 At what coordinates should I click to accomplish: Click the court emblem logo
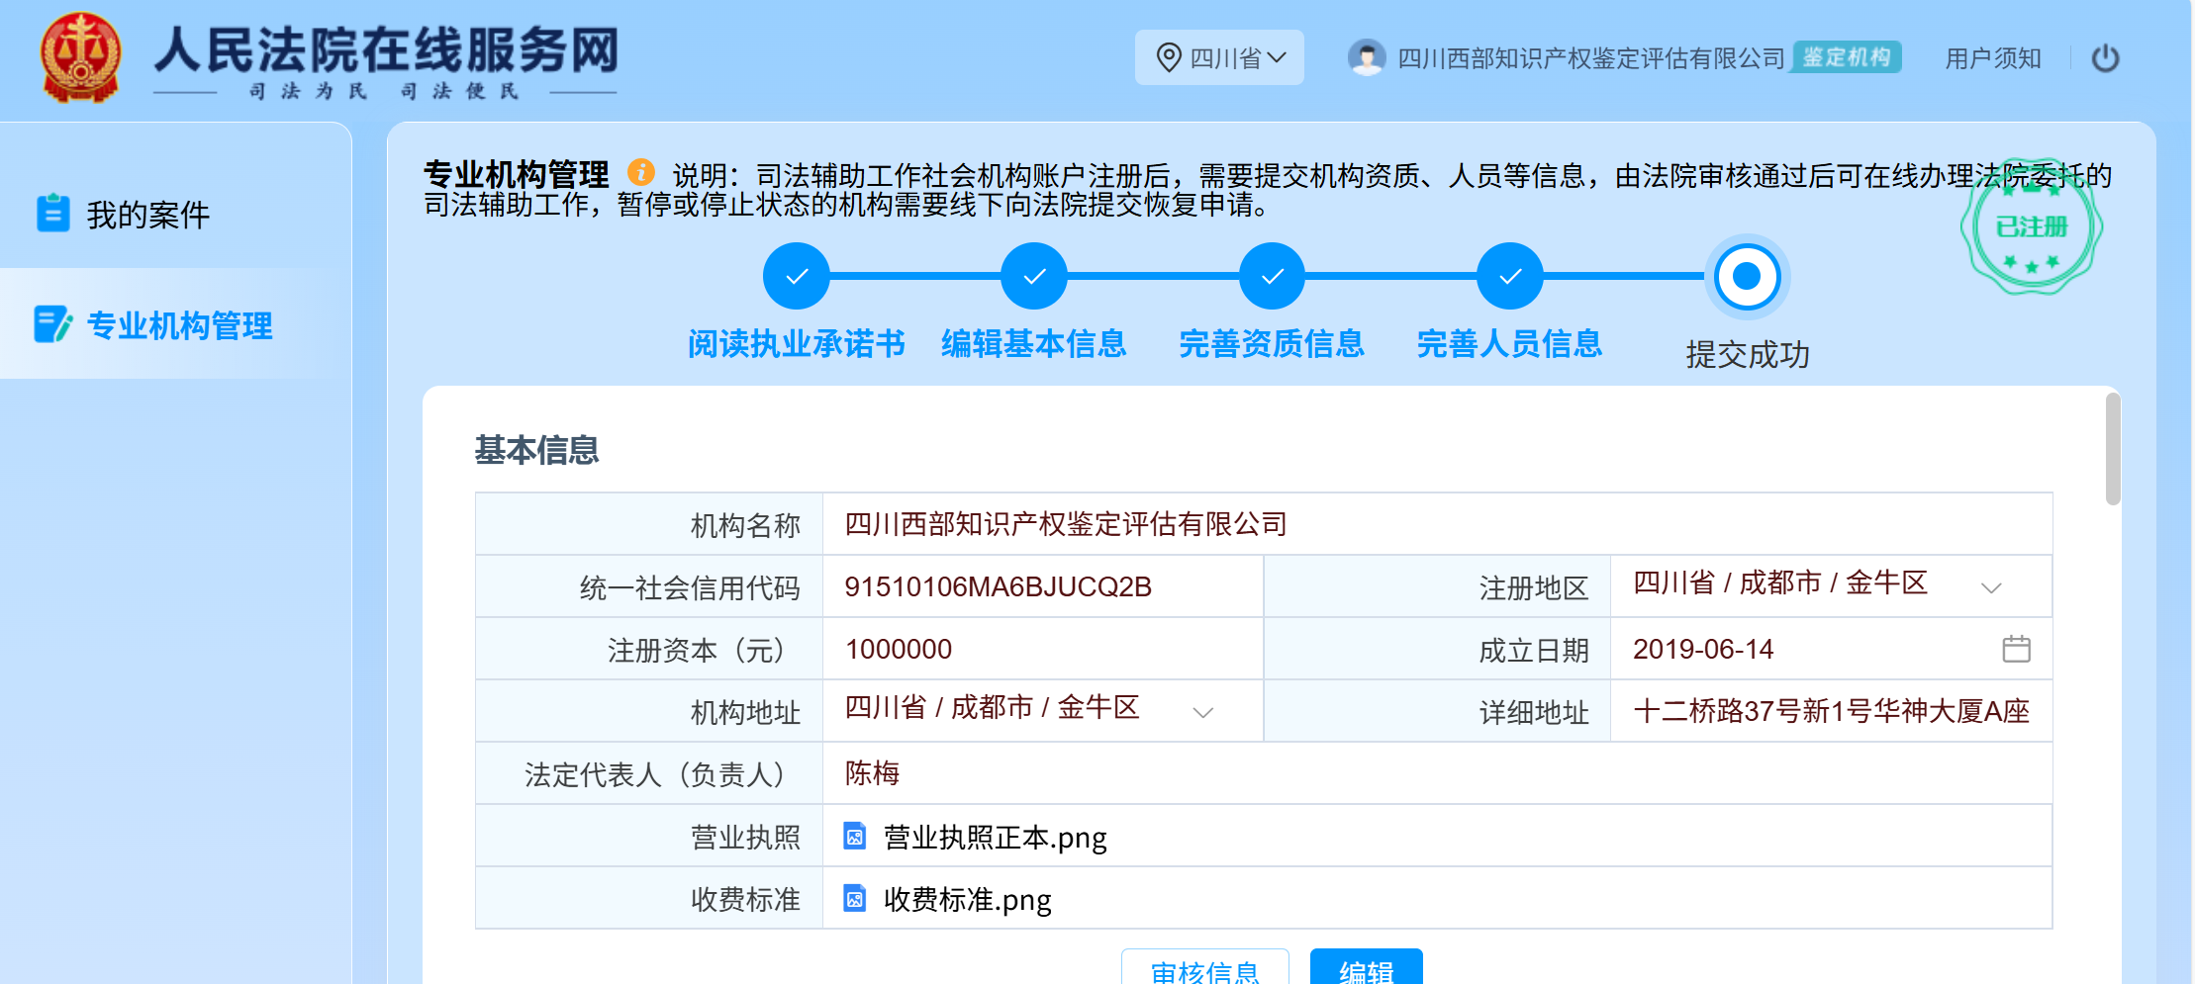pyautogui.click(x=81, y=57)
